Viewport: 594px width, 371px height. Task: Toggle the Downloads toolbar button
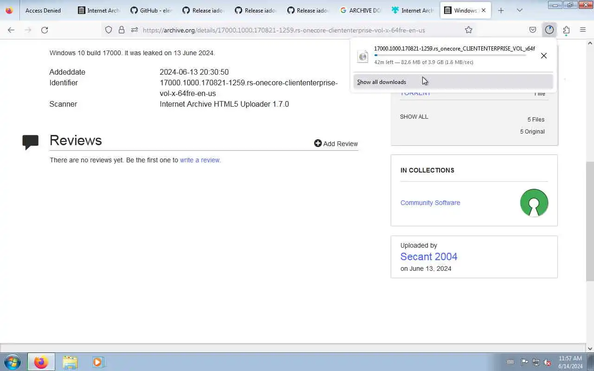(549, 30)
